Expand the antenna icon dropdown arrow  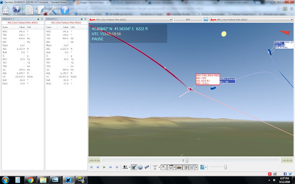pos(159,167)
